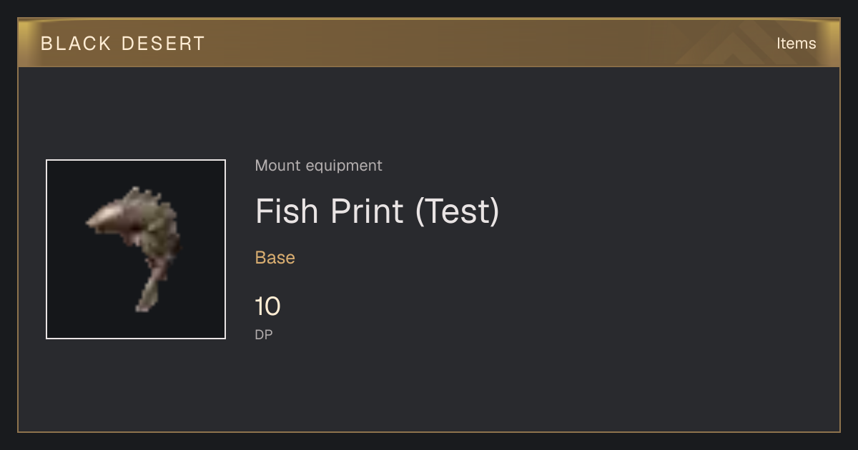
Task: Click the word BLACK in the header
Action: pos(77,44)
